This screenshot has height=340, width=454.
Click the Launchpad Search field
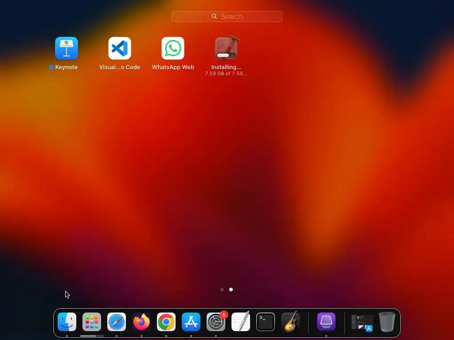[x=227, y=16]
